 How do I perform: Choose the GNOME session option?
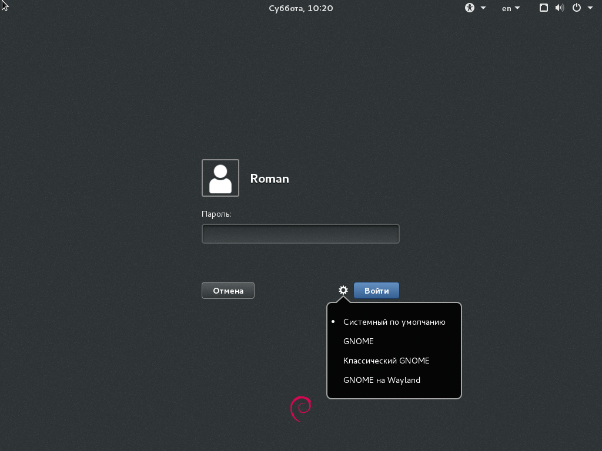pyautogui.click(x=359, y=341)
